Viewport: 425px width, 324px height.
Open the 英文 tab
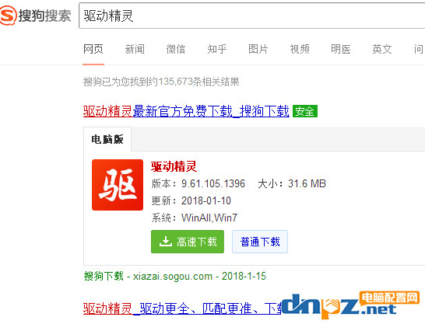[382, 49]
